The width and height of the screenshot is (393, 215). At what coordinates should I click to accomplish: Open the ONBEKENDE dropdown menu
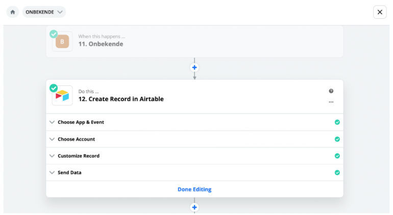point(44,12)
